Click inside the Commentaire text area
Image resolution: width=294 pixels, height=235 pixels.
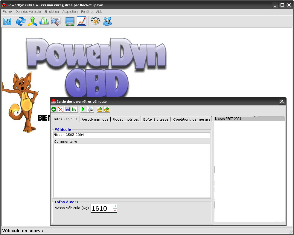132,170
